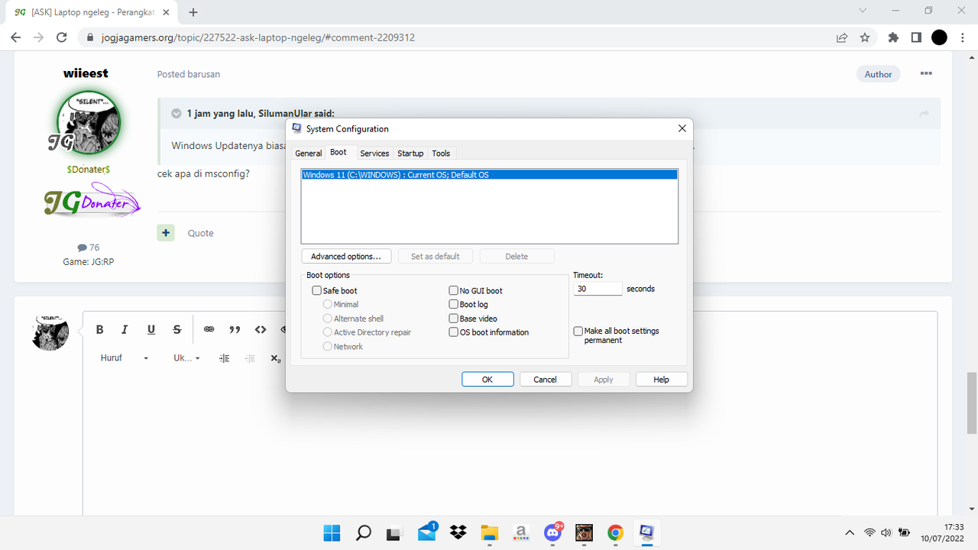This screenshot has width=978, height=550.
Task: Insert a code block with the code icon
Action: point(261,329)
